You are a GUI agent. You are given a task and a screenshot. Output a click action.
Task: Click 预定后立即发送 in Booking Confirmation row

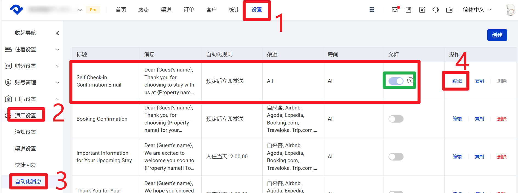[x=225, y=119]
